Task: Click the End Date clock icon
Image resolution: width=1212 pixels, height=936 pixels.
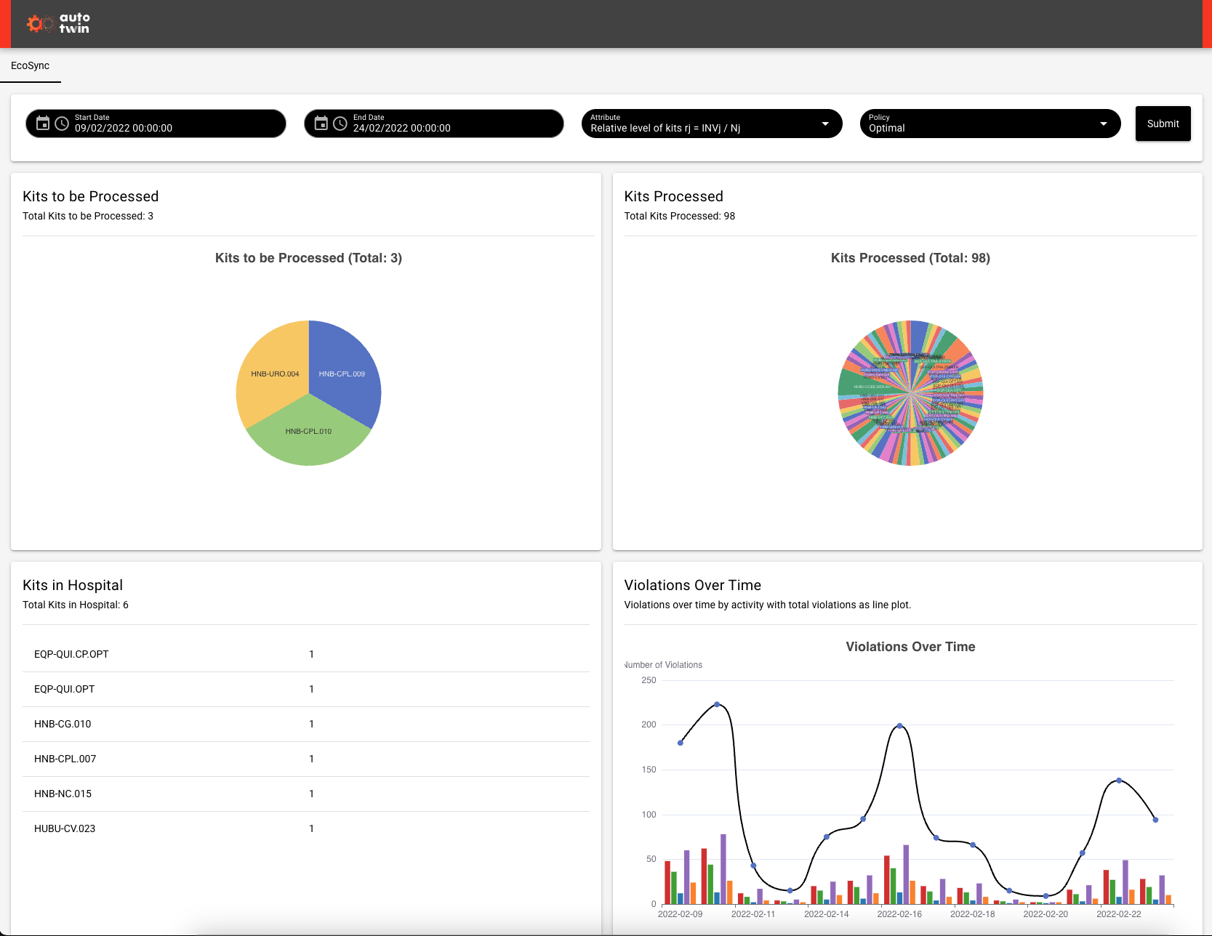Action: 340,124
